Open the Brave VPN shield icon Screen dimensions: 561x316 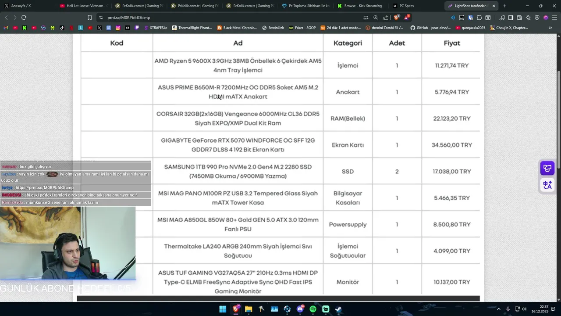pyautogui.click(x=537, y=18)
